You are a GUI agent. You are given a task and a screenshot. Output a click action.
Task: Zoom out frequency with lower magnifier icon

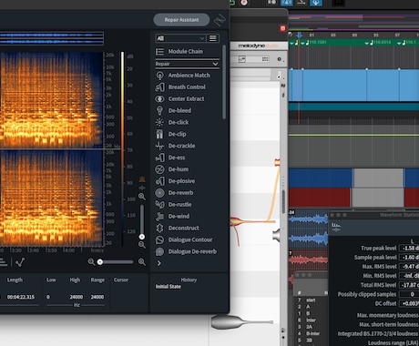142,245
